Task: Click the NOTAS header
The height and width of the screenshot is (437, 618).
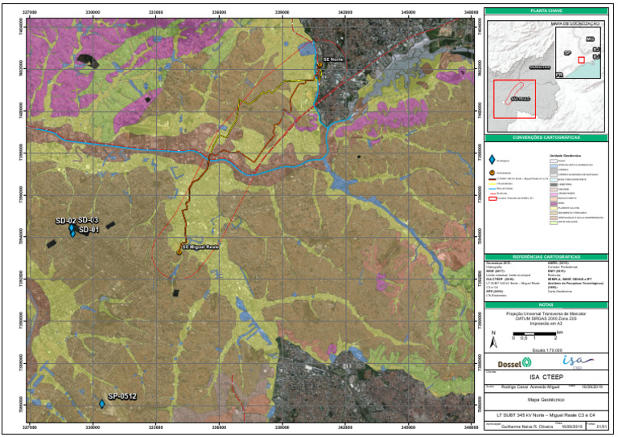Action: coord(546,304)
